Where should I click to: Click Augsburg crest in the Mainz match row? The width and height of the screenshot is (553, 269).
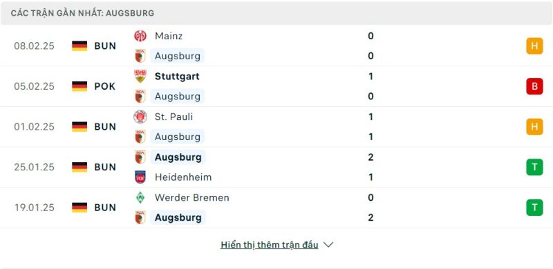click(x=140, y=56)
